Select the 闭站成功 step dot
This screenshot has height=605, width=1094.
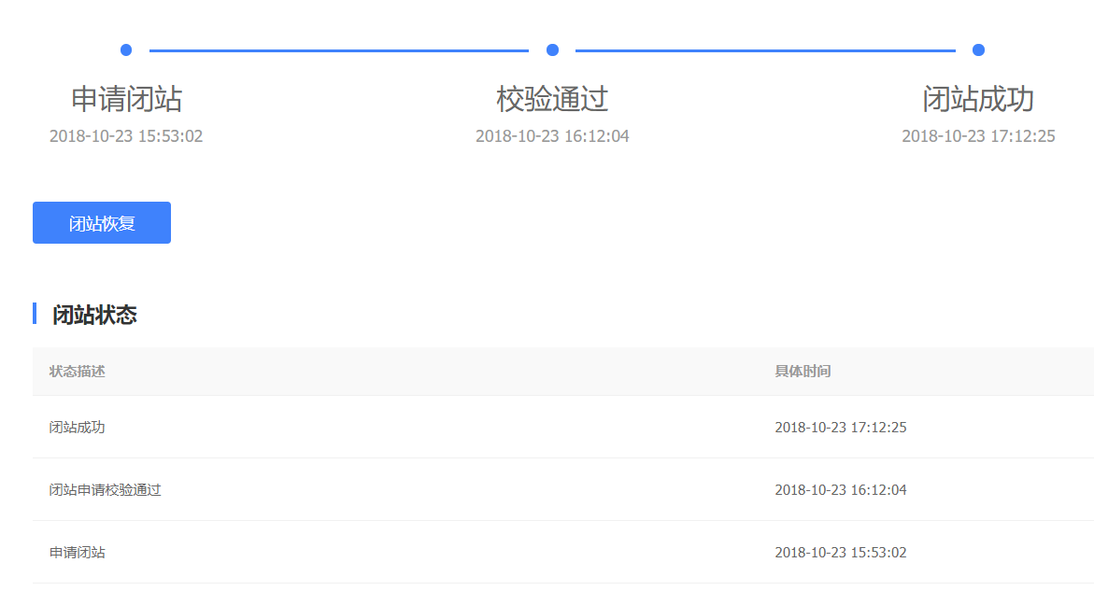coord(979,50)
